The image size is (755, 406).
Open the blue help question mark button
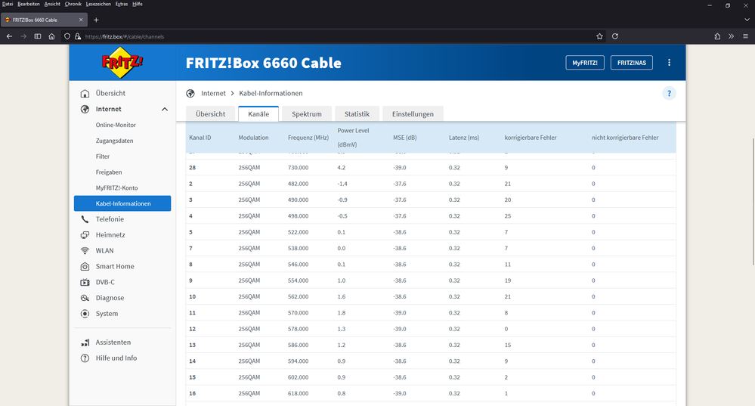669,94
